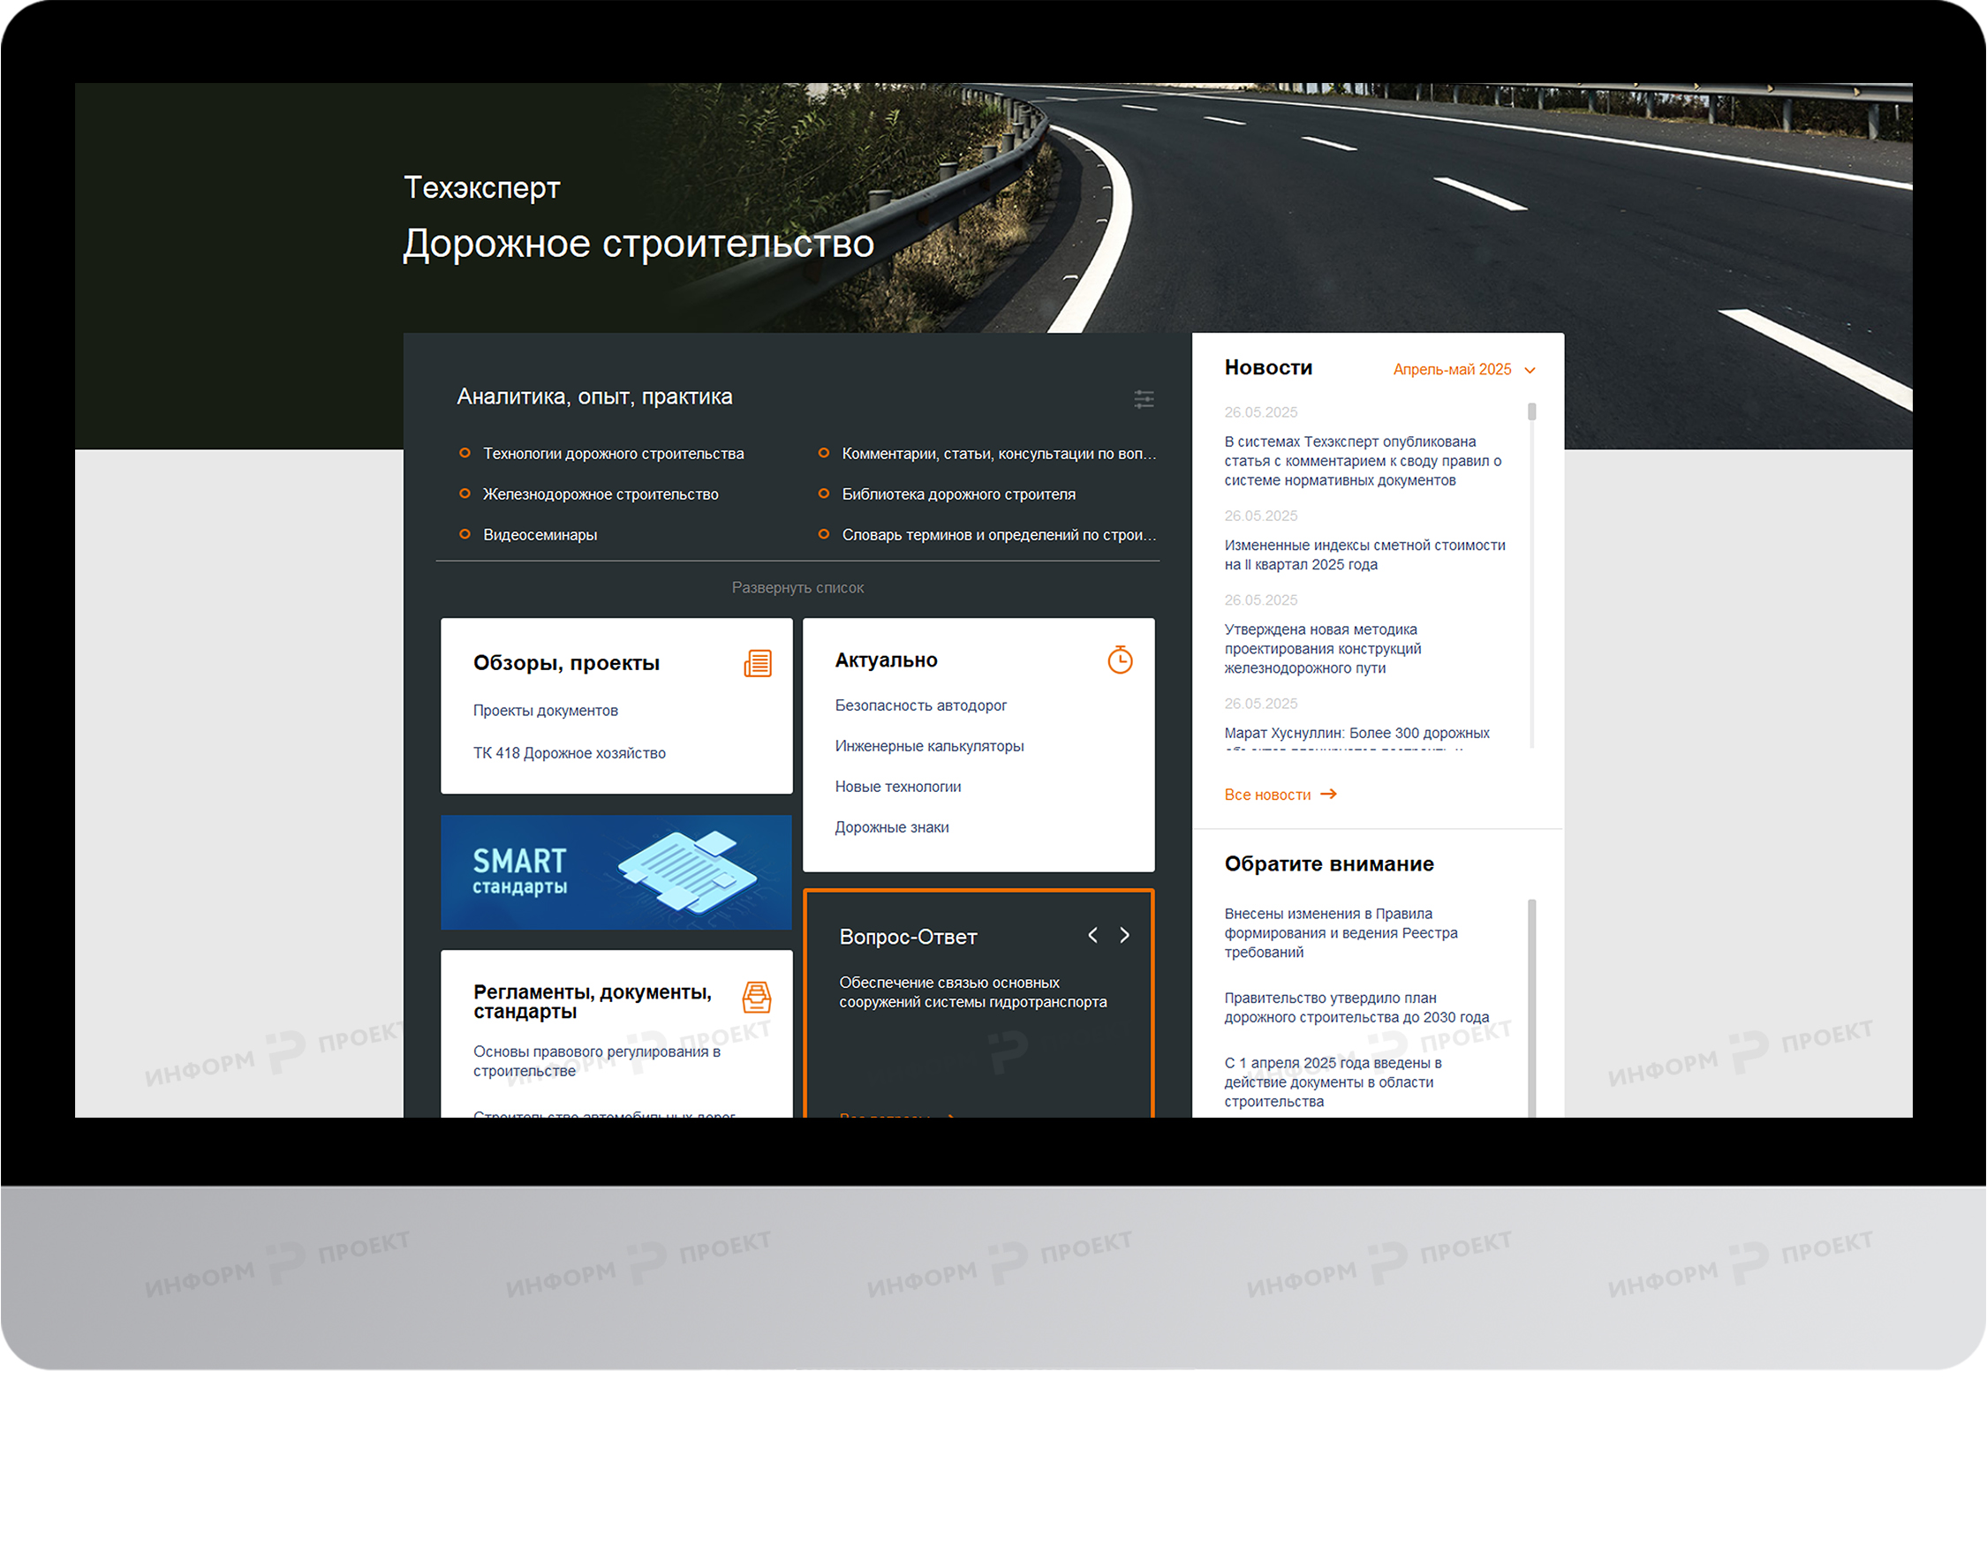Open Безопасность автодорог link

coord(921,705)
